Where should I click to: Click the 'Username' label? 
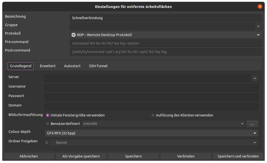[x=17, y=86]
